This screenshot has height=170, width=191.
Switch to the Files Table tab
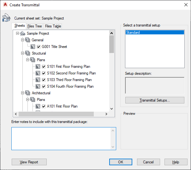pos(53,26)
